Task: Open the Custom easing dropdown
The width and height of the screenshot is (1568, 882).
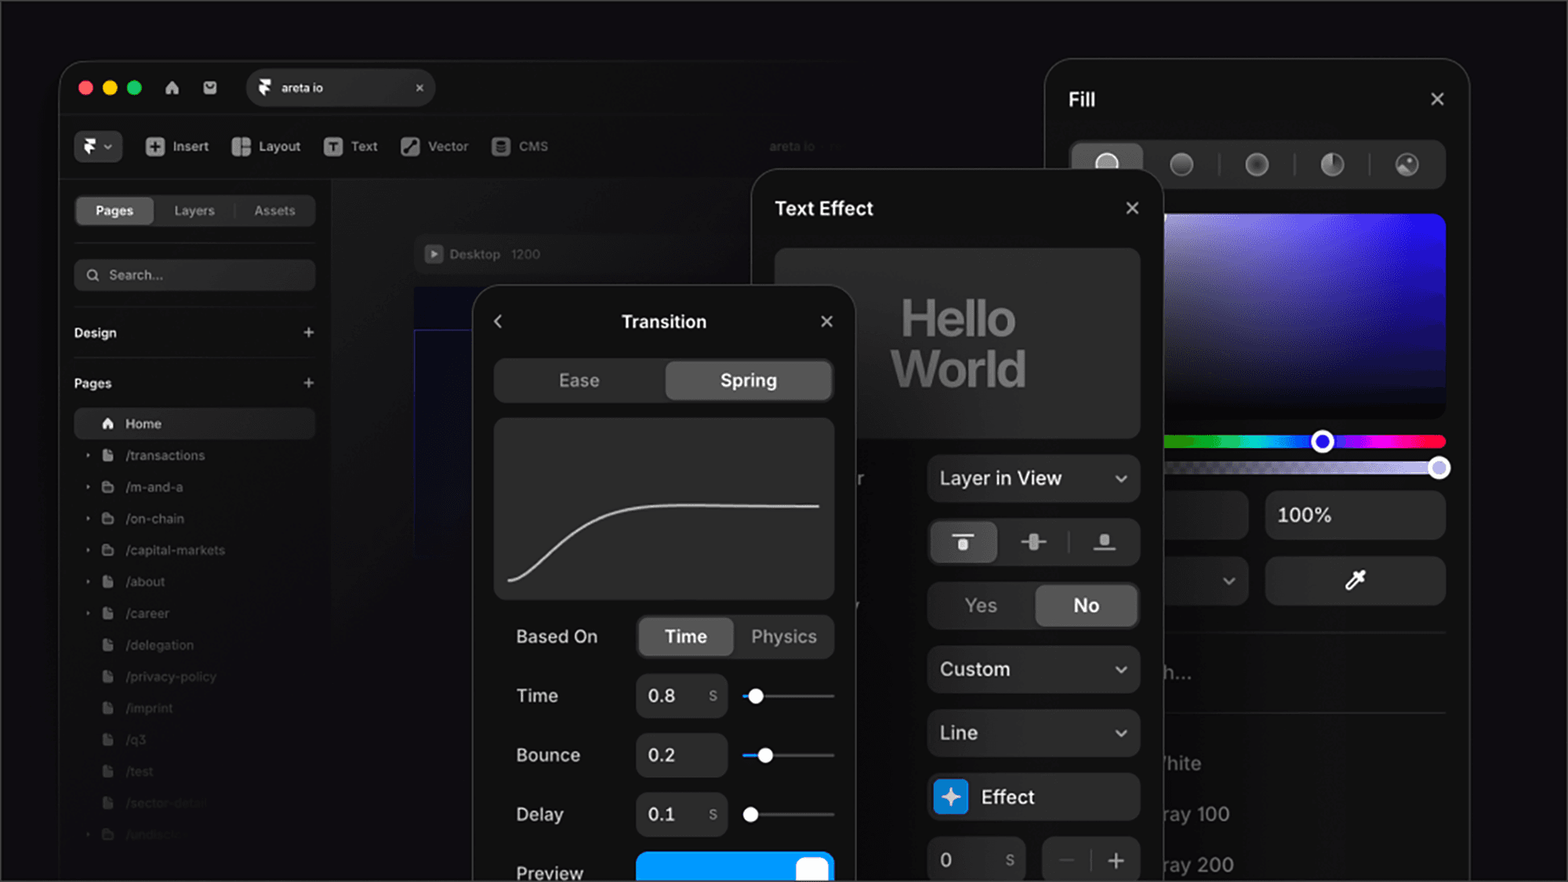Action: pos(1033,670)
